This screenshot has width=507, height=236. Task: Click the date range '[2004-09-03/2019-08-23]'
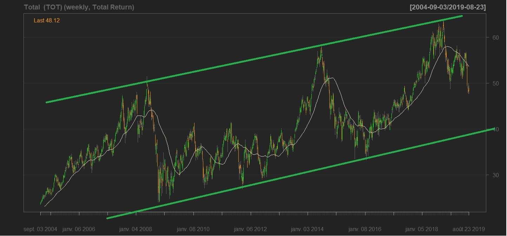point(448,7)
